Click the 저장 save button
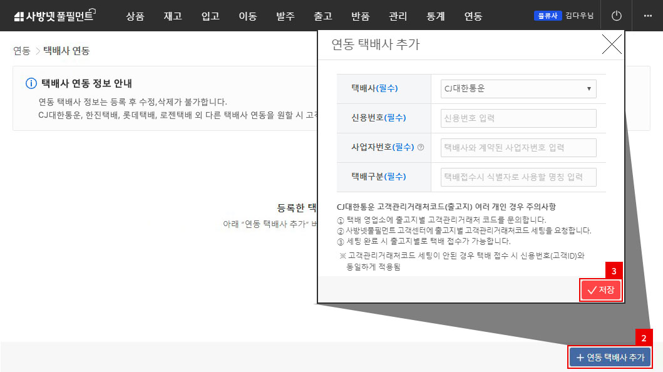This screenshot has height=372, width=663. 600,290
